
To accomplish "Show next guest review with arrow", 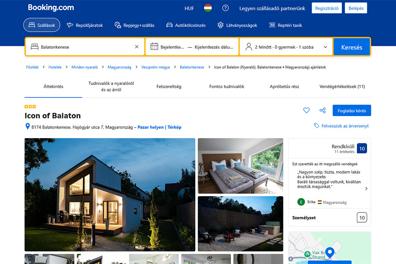I will [x=366, y=189].
